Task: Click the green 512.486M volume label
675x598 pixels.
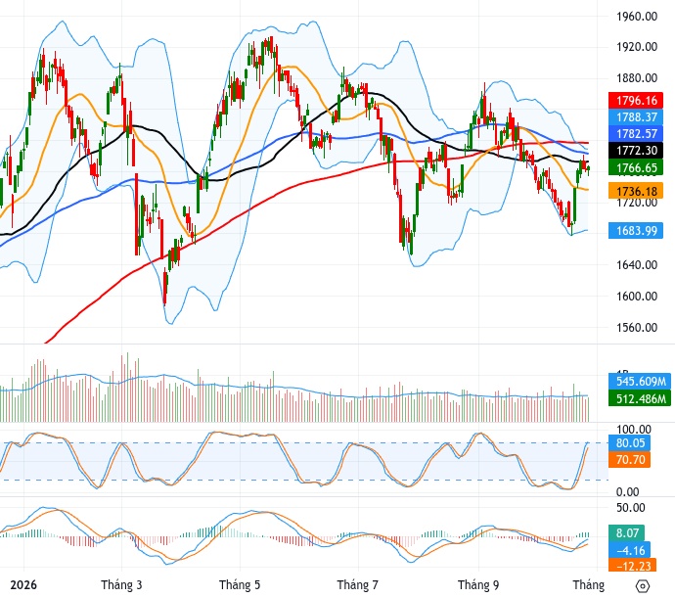Action: [x=639, y=398]
